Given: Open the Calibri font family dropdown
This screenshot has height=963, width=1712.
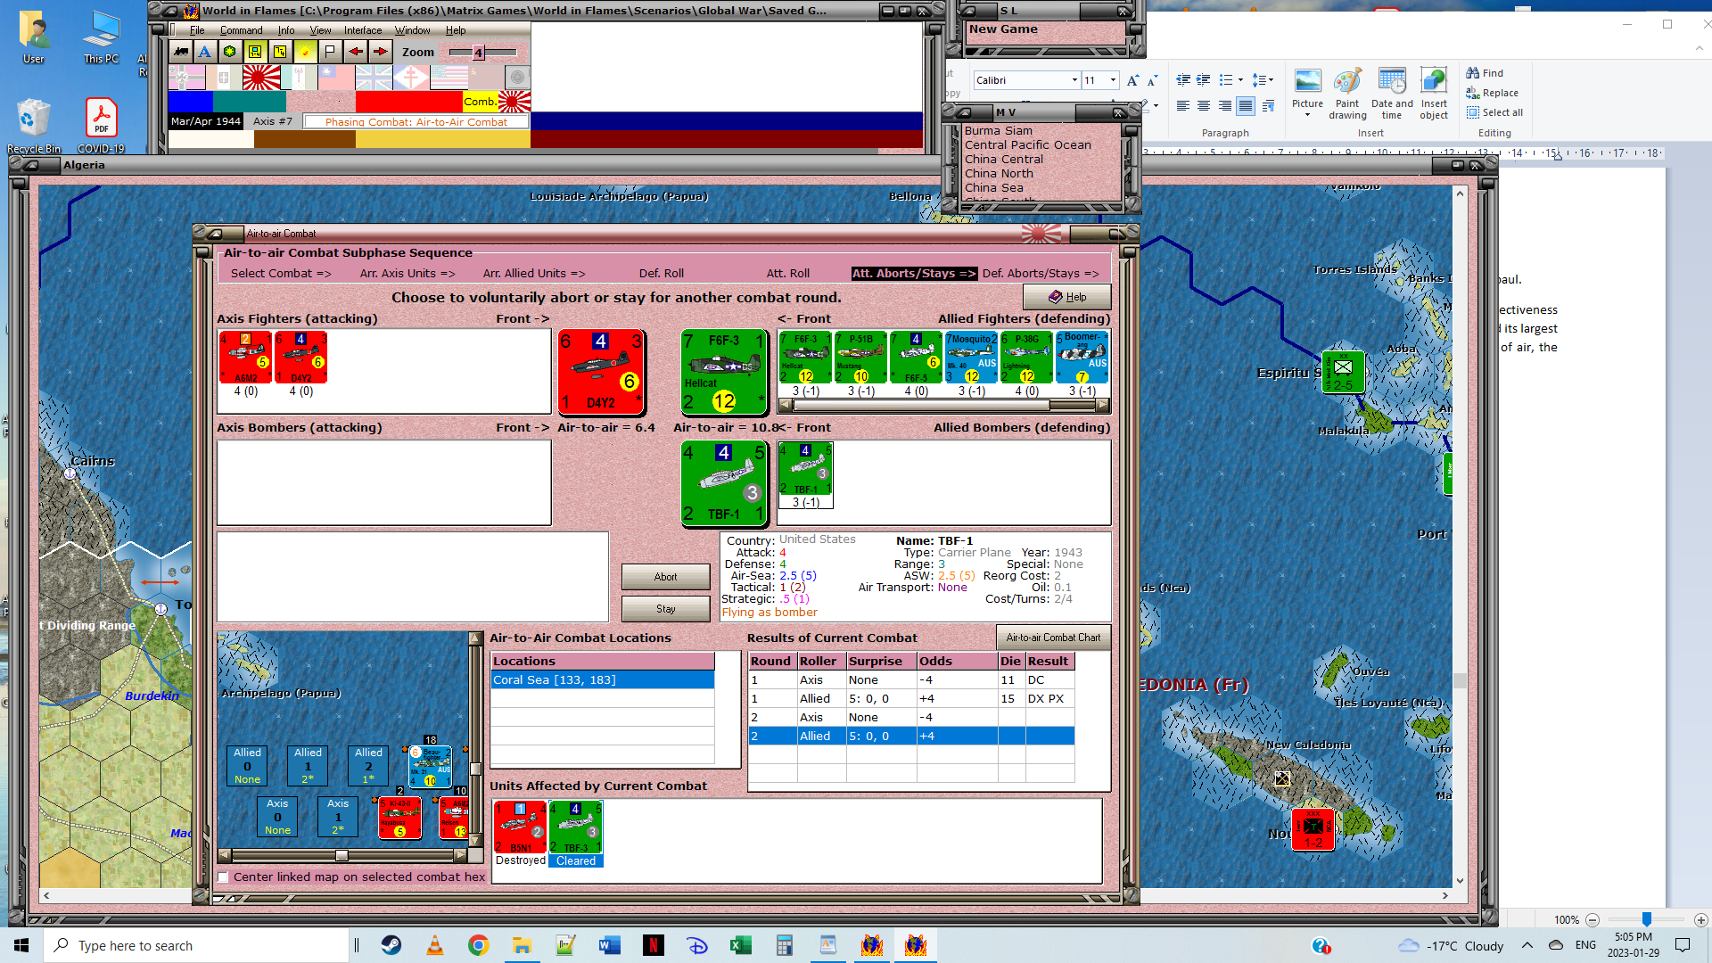Looking at the screenshot, I should [x=1074, y=80].
